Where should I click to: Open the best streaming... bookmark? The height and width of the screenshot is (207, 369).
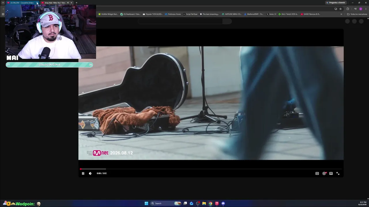click(210, 14)
